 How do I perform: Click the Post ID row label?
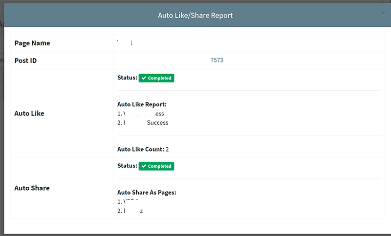[25, 60]
